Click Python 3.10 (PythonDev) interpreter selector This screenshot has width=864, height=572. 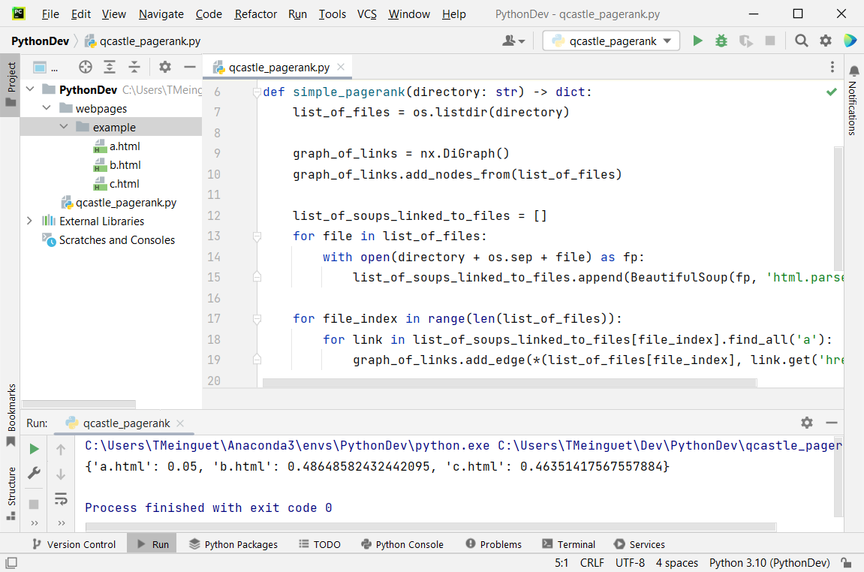coord(769,563)
